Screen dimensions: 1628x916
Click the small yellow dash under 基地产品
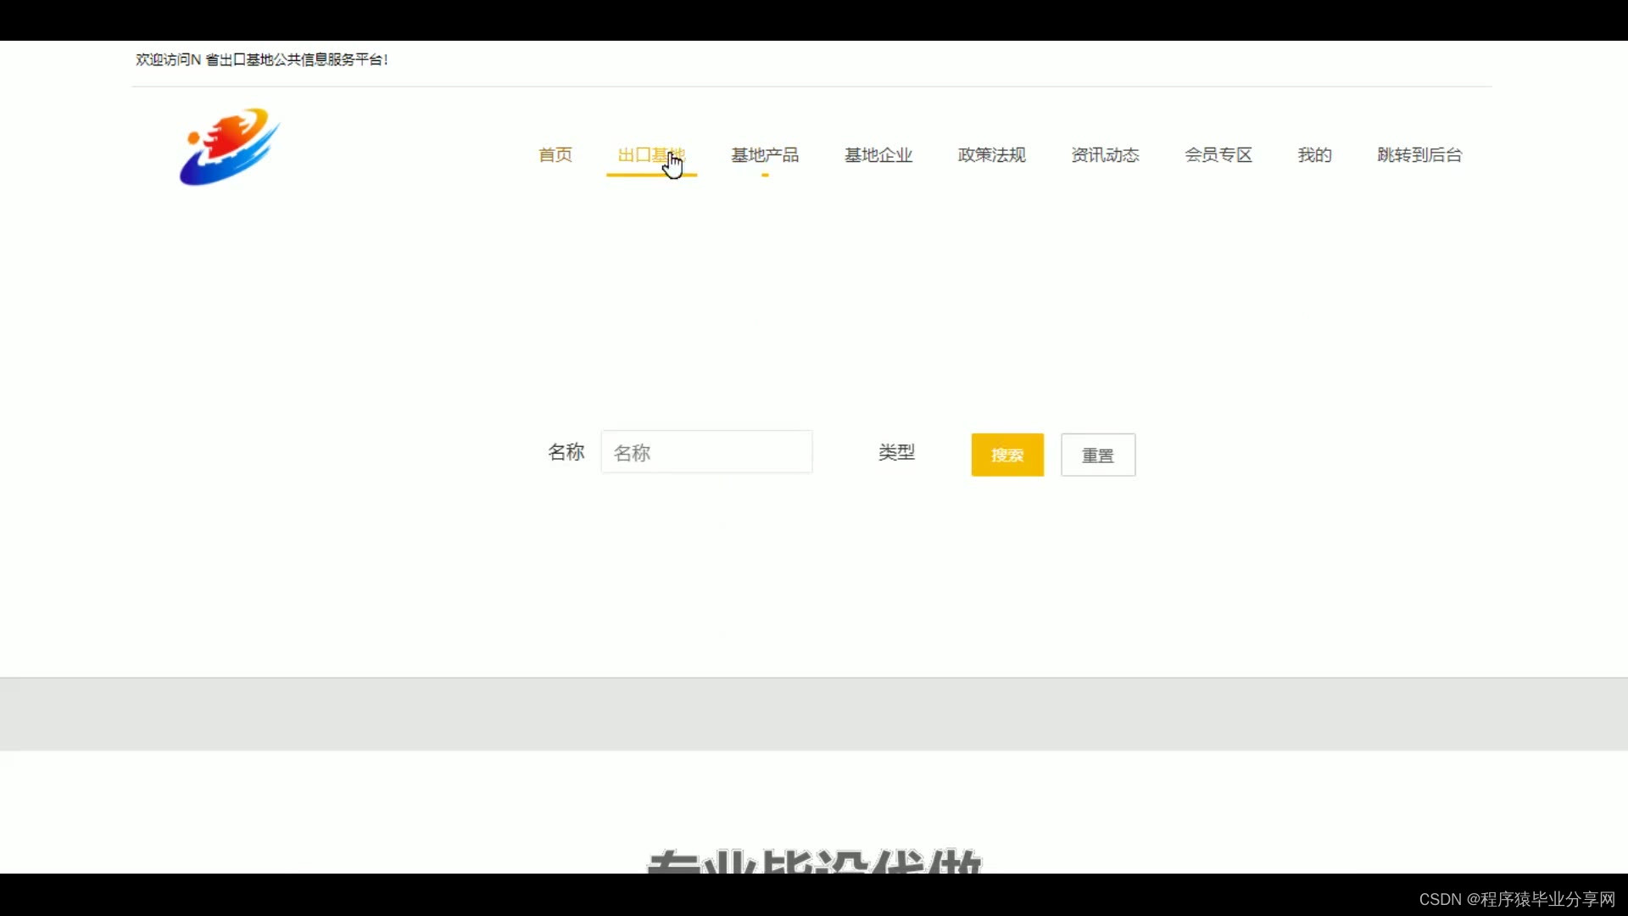click(x=765, y=176)
